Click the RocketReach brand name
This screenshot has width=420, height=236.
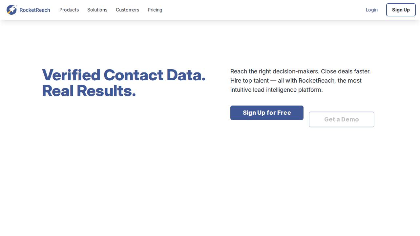35,10
